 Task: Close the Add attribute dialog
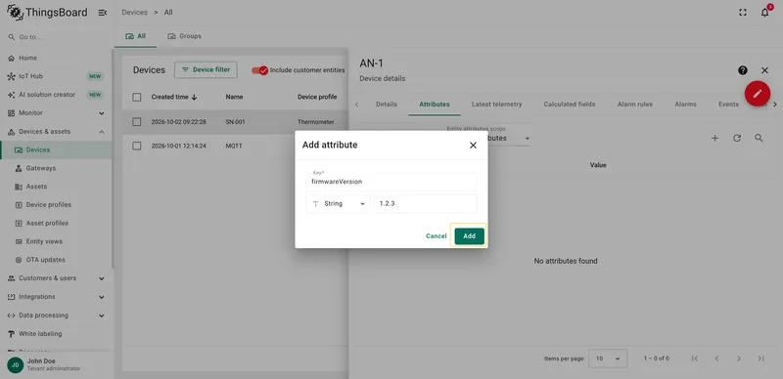coord(473,146)
